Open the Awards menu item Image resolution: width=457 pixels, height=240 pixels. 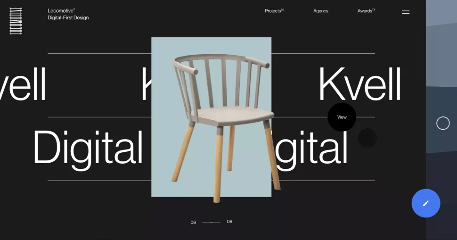[366, 11]
